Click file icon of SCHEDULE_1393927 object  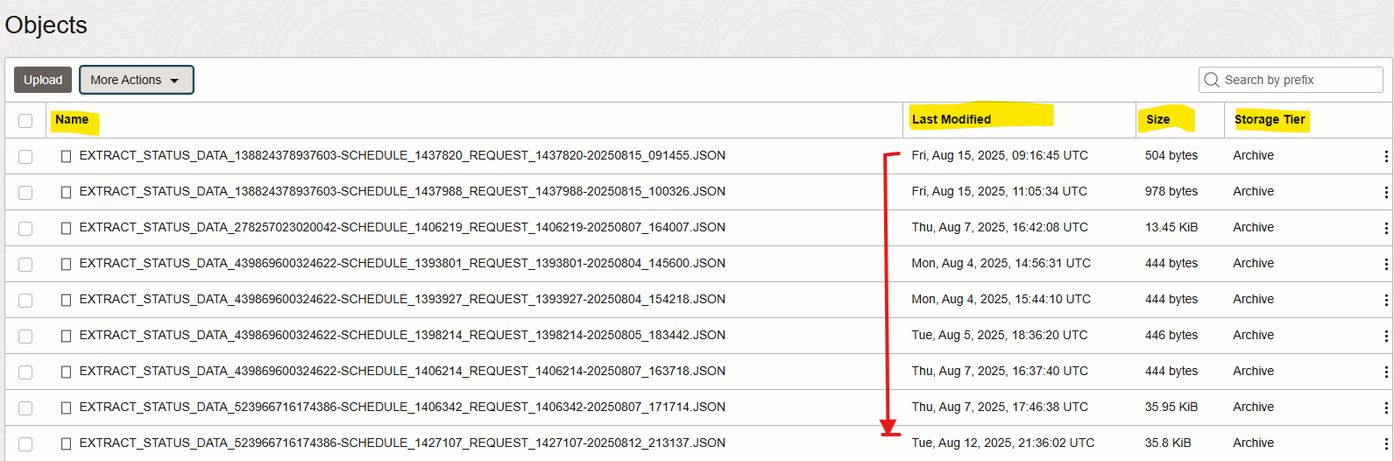[66, 300]
